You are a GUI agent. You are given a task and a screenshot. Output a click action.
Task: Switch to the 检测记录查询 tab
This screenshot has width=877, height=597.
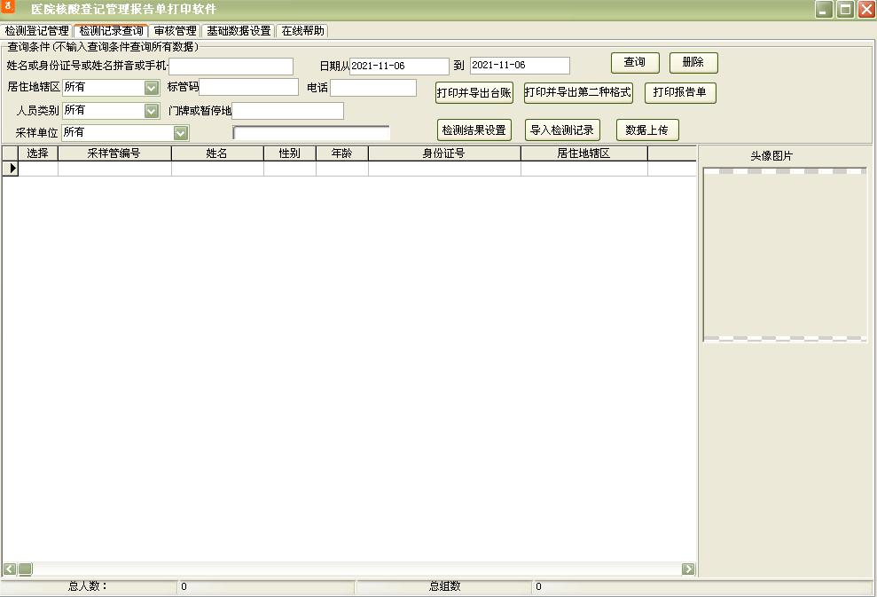tap(112, 31)
